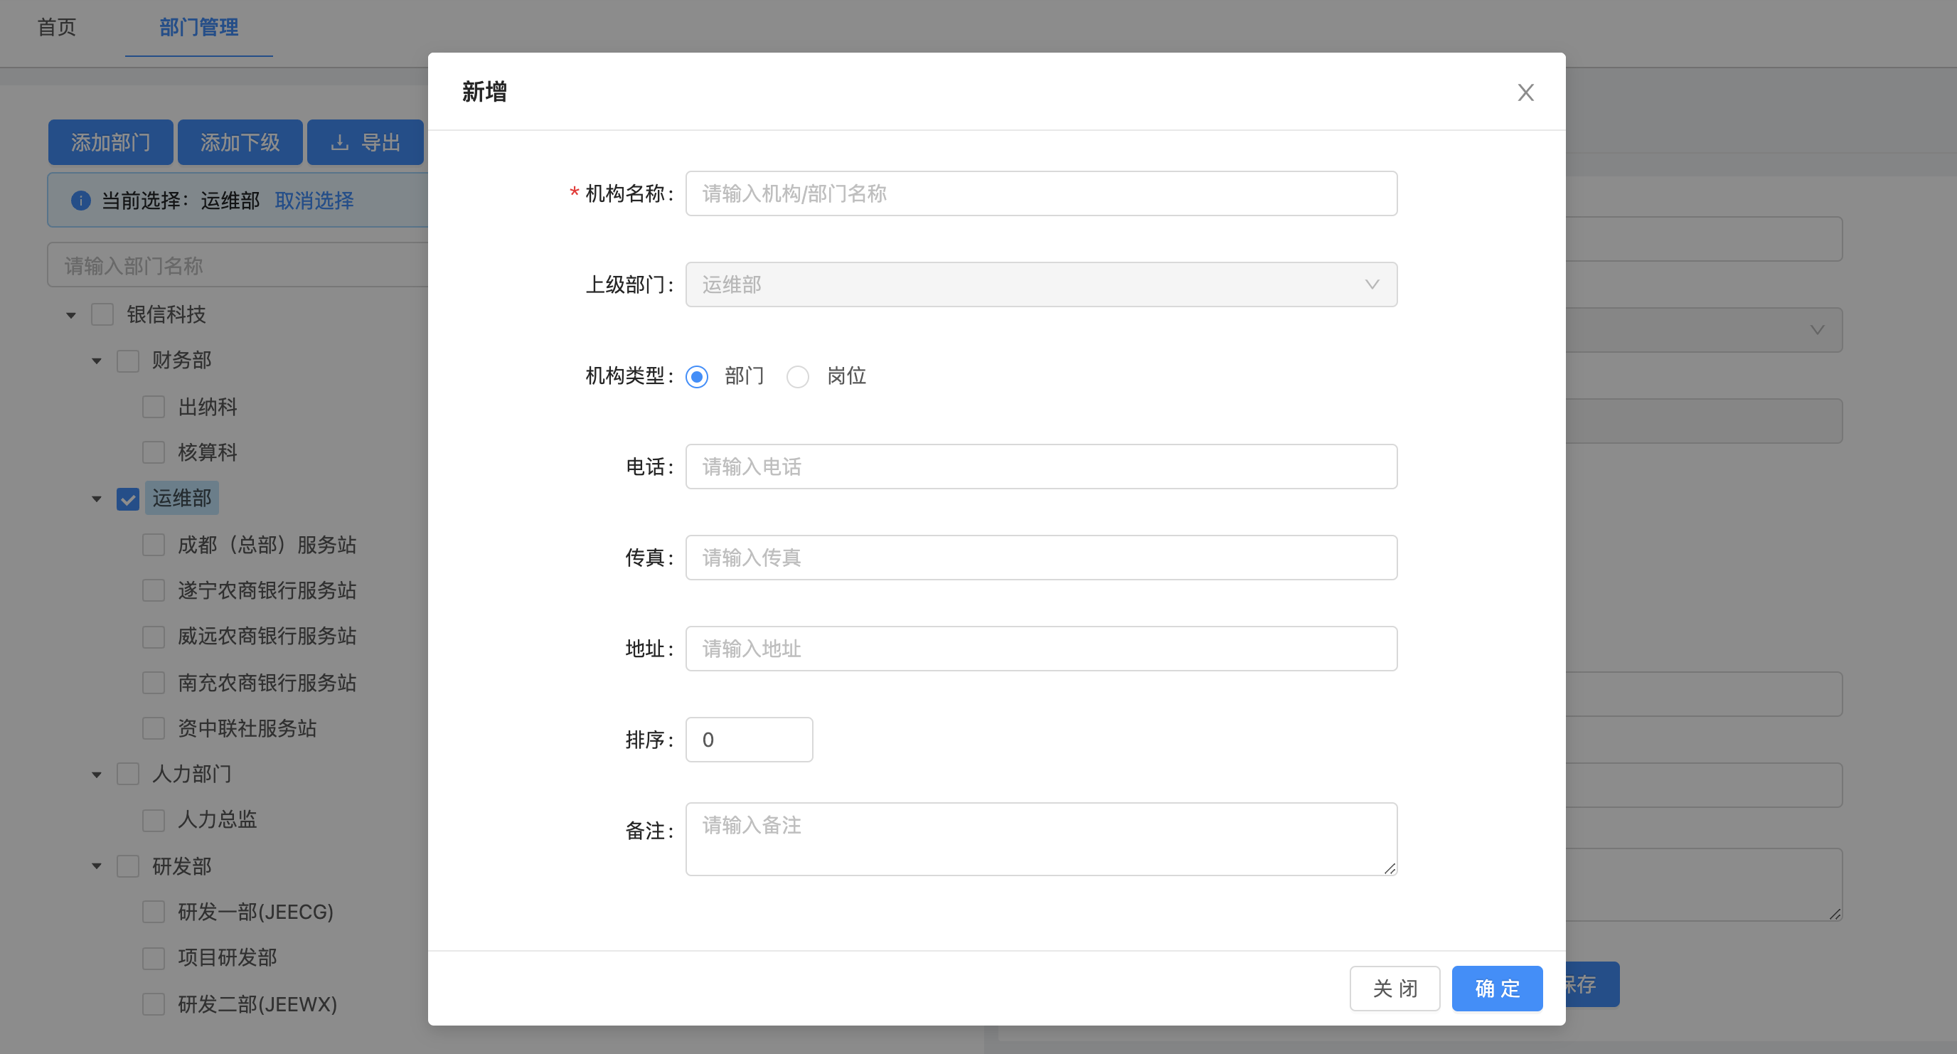The width and height of the screenshot is (1957, 1054).
Task: Check the 研发一部(JEECG) checkbox
Action: pyautogui.click(x=154, y=912)
